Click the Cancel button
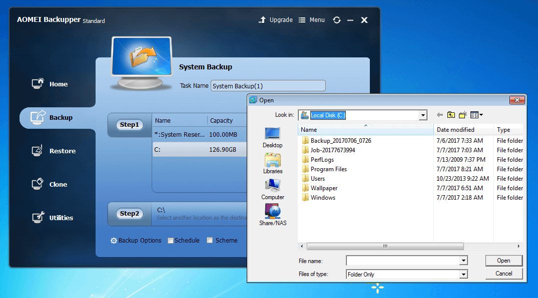538x298 pixels. 503,274
